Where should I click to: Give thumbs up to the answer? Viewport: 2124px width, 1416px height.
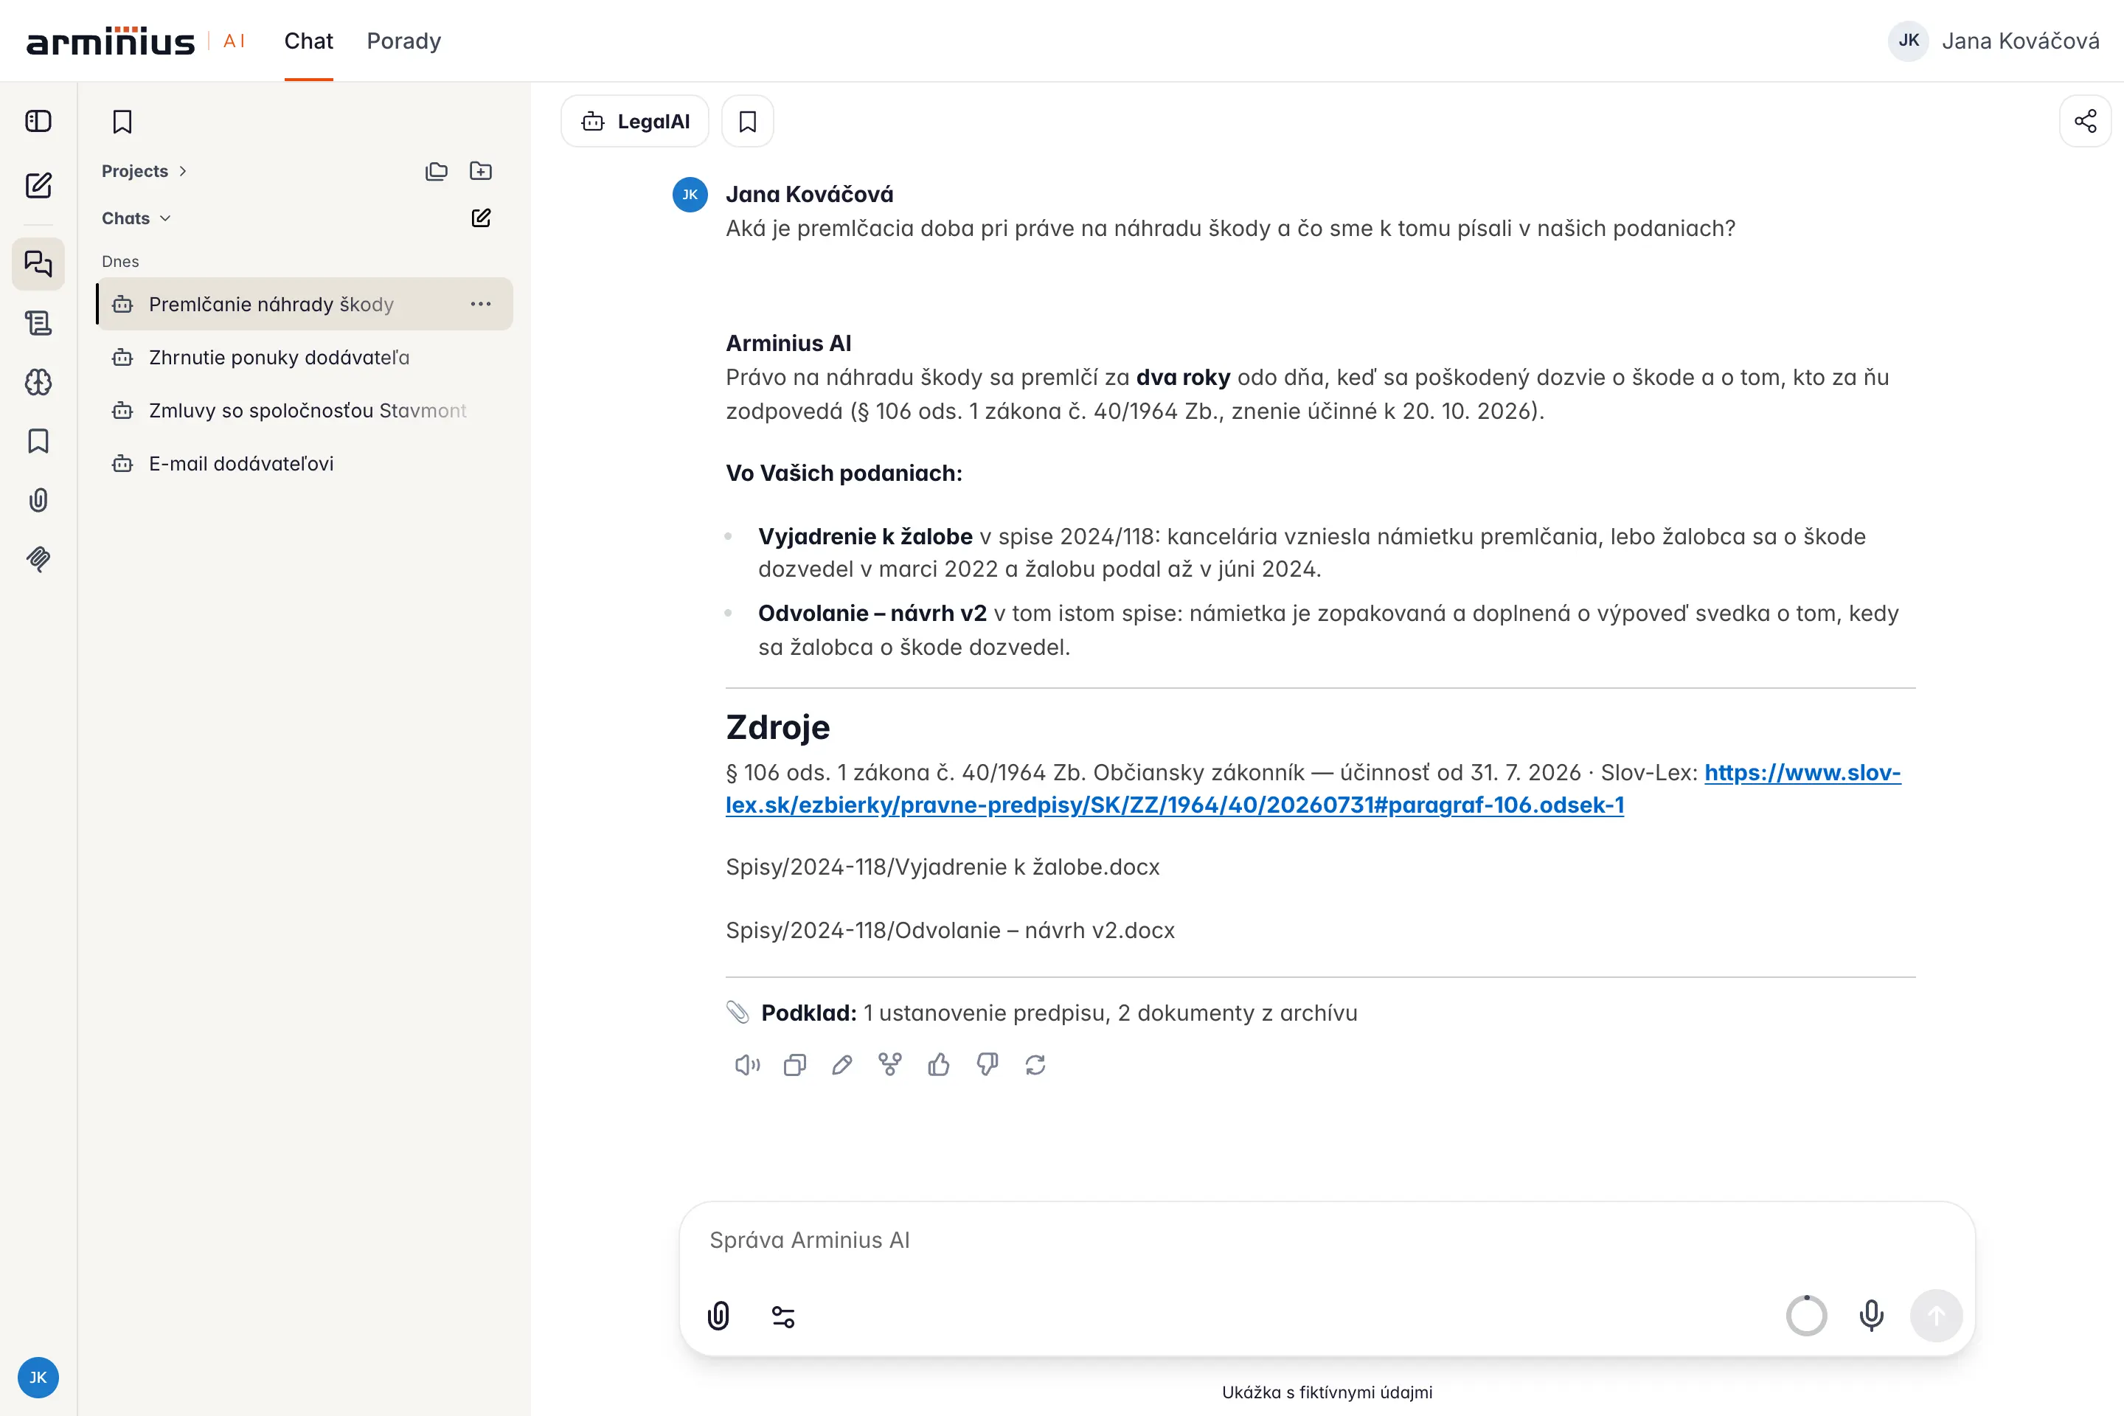point(938,1065)
